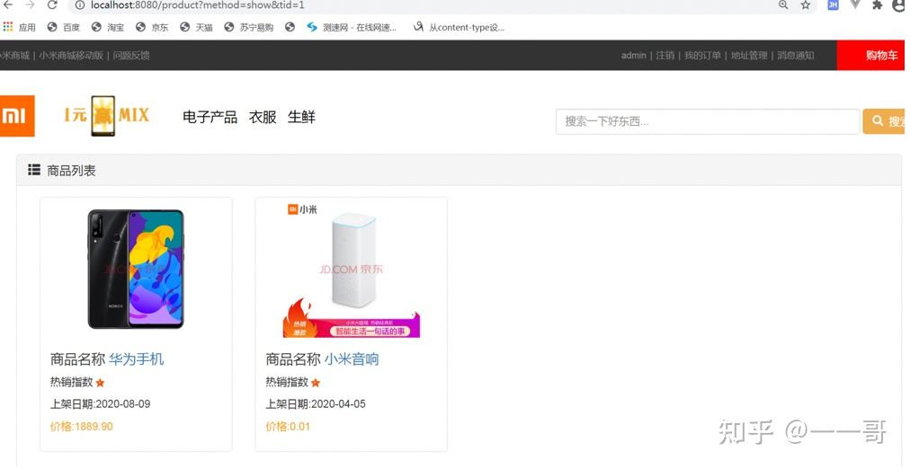
Task: Click the orange MI logo
Action: [16, 116]
